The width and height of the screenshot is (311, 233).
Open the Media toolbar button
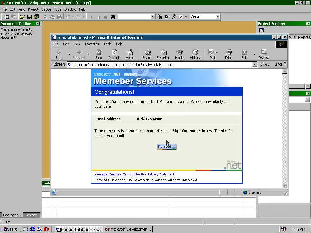[x=179, y=55]
